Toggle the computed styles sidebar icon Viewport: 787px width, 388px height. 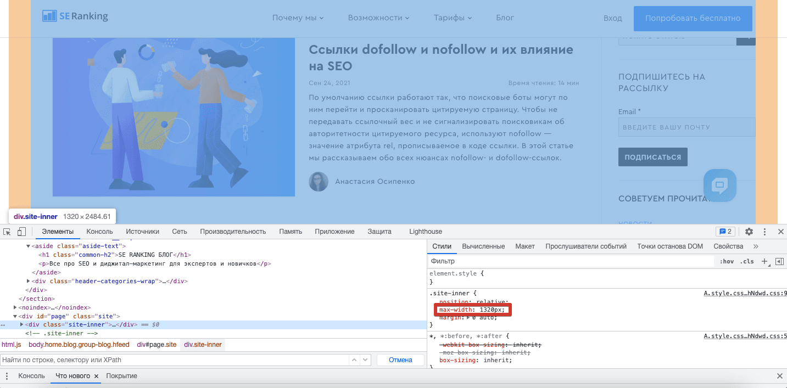click(779, 262)
